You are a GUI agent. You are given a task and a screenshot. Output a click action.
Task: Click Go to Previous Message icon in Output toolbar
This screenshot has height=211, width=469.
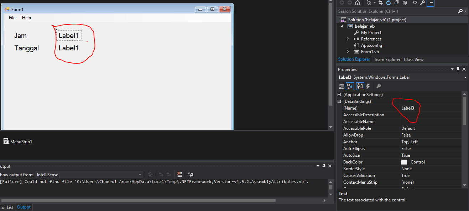click(x=161, y=174)
